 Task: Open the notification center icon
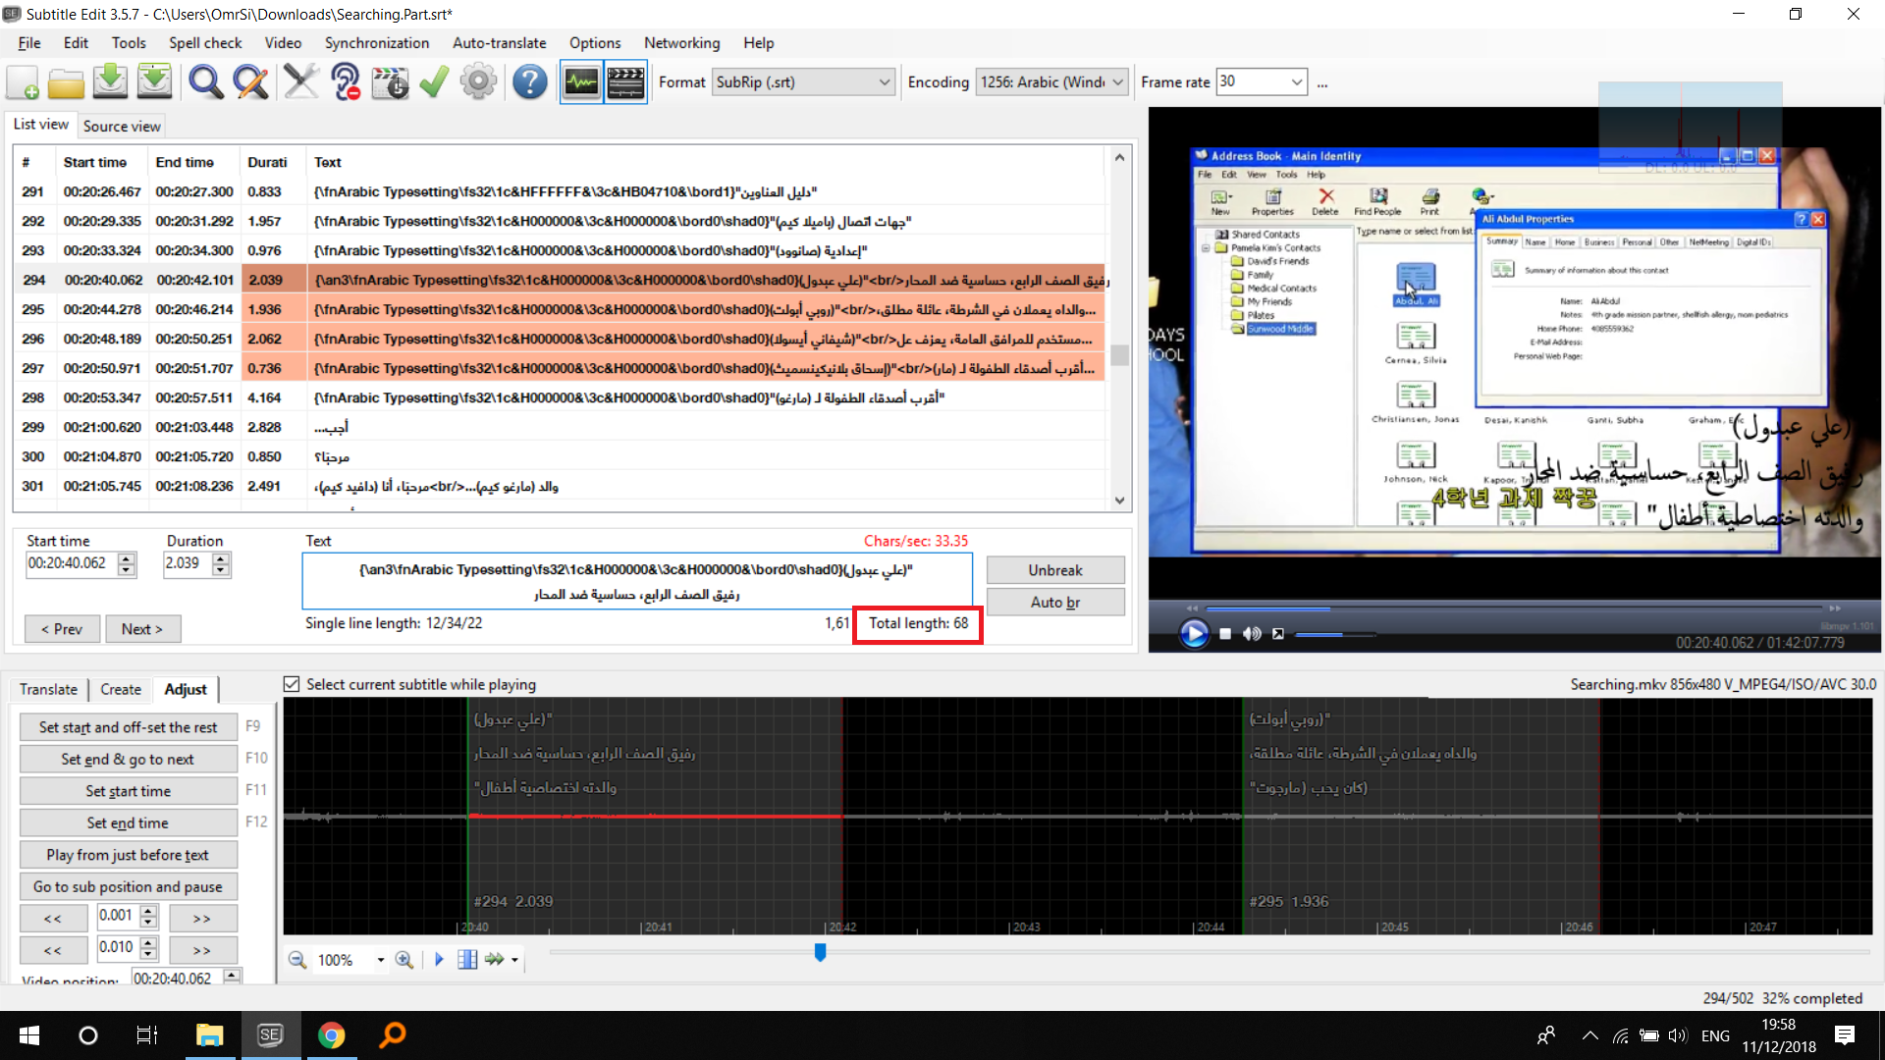pos(1845,1035)
